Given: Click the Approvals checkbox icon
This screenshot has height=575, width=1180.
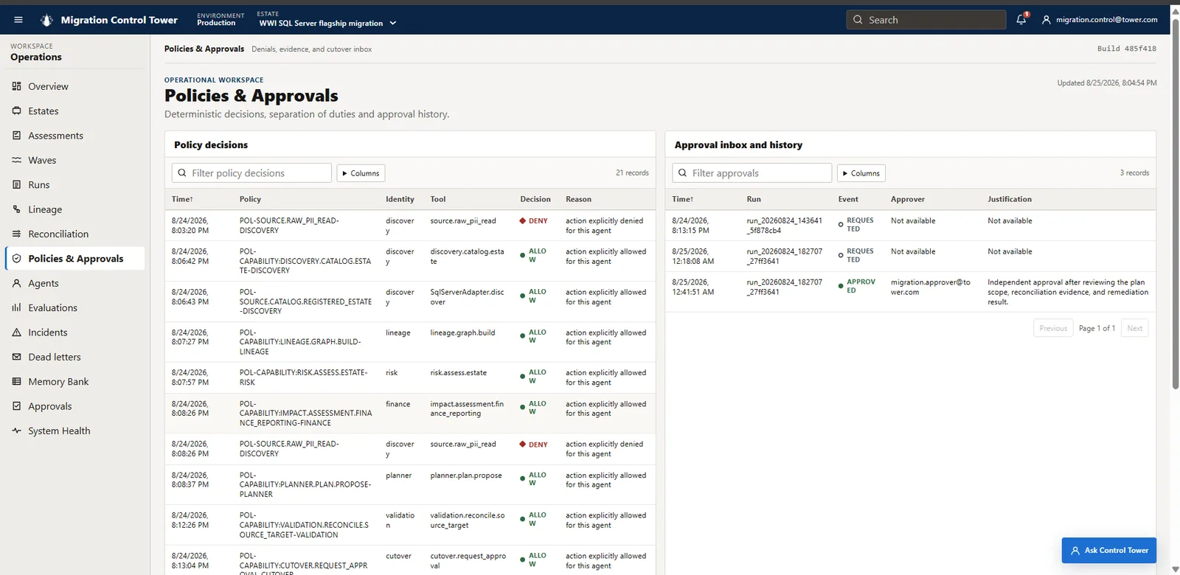Looking at the screenshot, I should click(16, 406).
